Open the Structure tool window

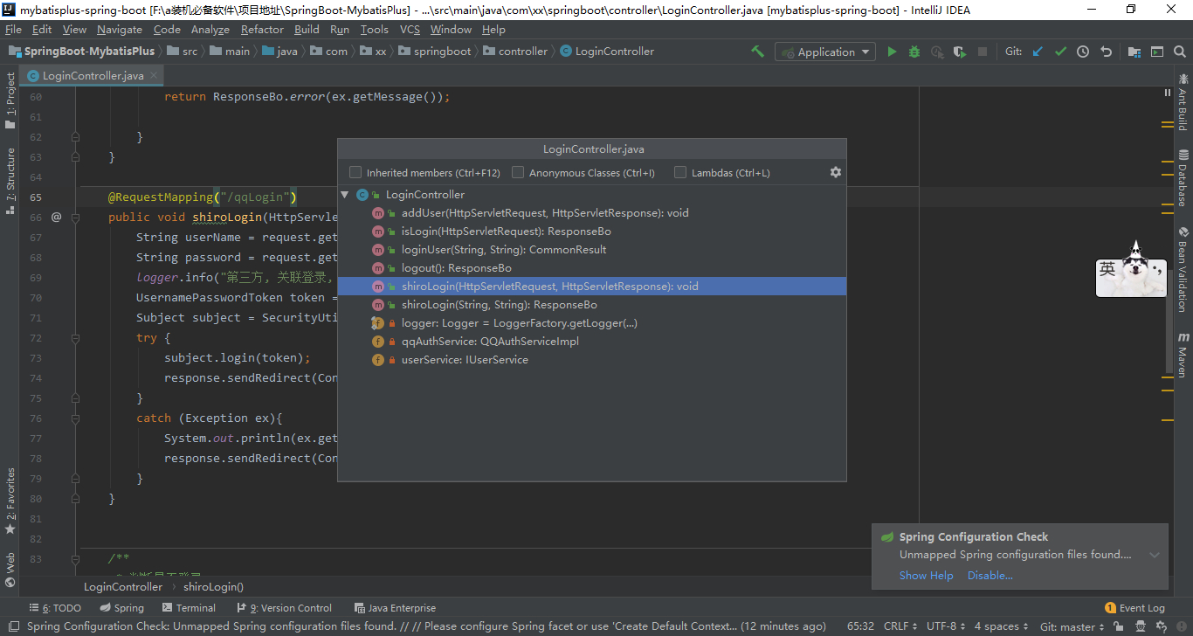[10, 181]
